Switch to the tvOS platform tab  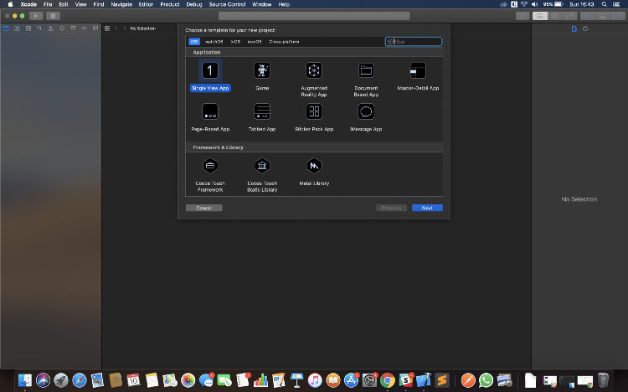pos(235,42)
